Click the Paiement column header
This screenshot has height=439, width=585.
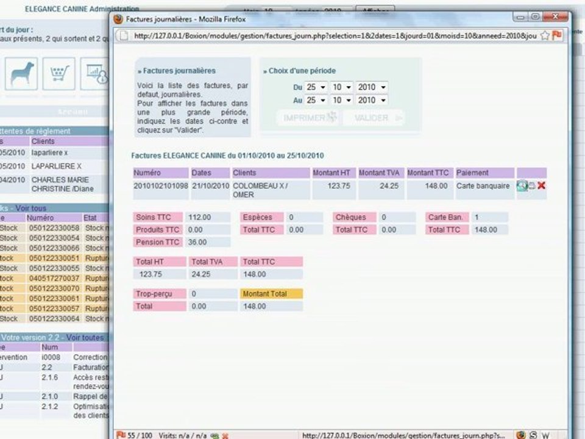(484, 173)
